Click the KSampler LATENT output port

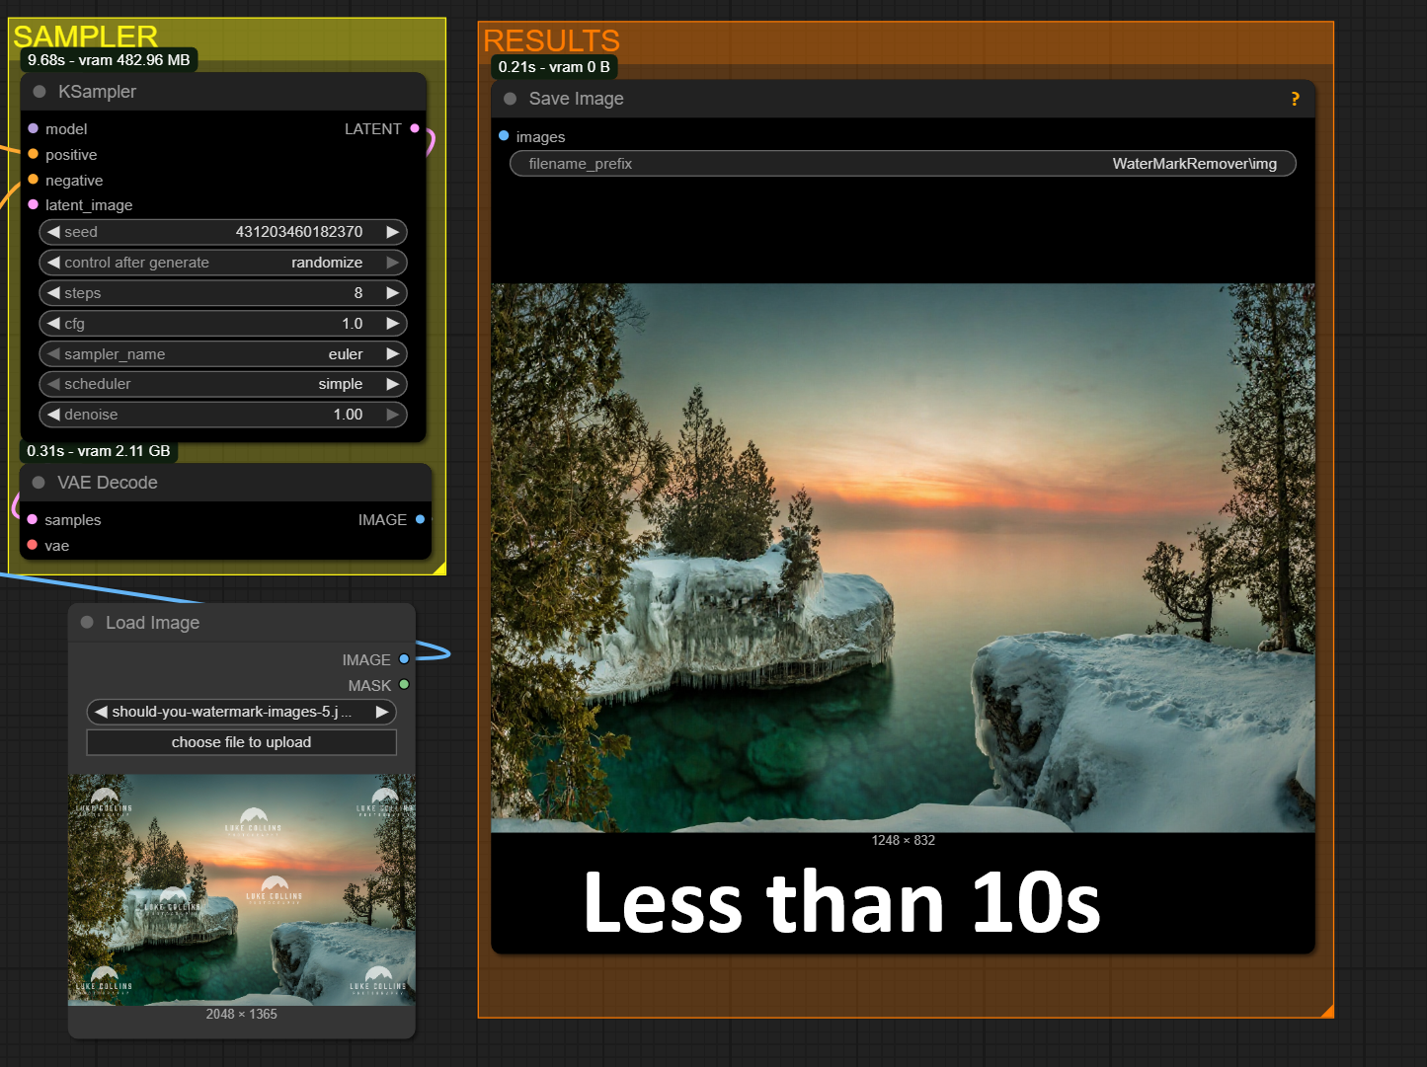(415, 128)
